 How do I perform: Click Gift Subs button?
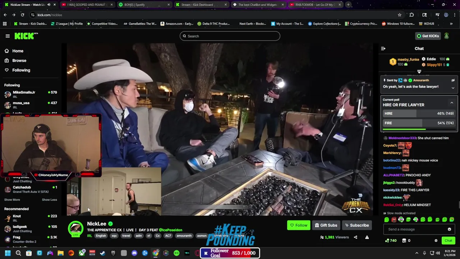coord(326,226)
